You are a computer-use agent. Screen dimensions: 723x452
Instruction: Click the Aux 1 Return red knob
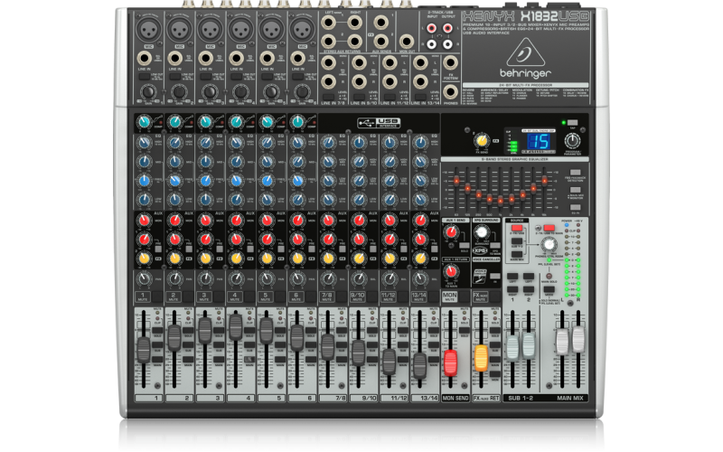point(451,272)
